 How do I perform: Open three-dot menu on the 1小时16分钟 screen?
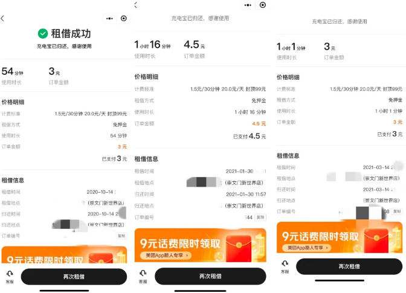pos(248,5)
